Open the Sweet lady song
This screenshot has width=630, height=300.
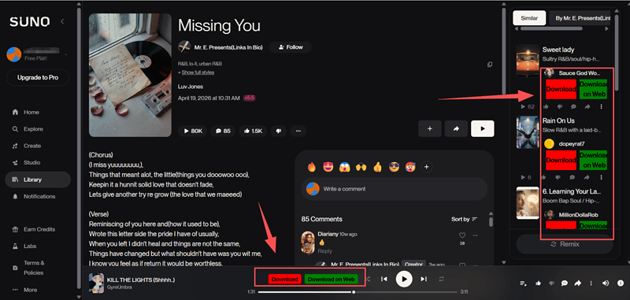(558, 50)
